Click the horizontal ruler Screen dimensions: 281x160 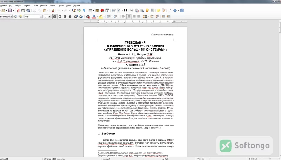pyautogui.click(x=136, y=21)
